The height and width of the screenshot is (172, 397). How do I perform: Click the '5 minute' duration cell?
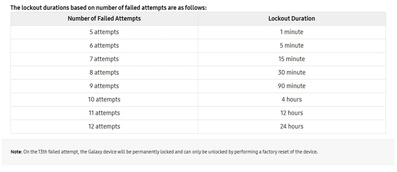click(x=292, y=46)
